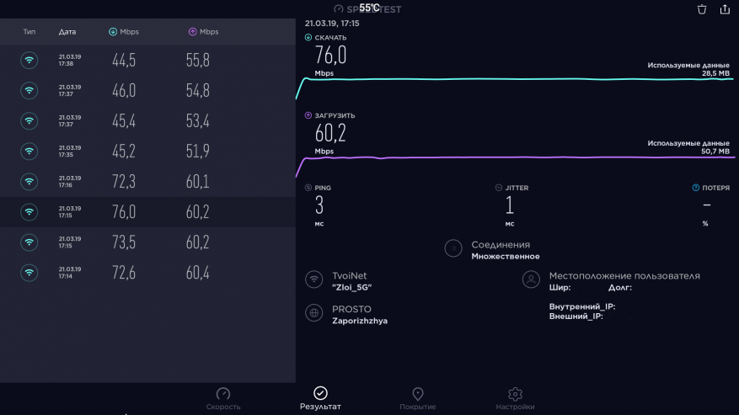This screenshot has width=739, height=415.
Task: Click the user location person icon
Action: pos(531,279)
